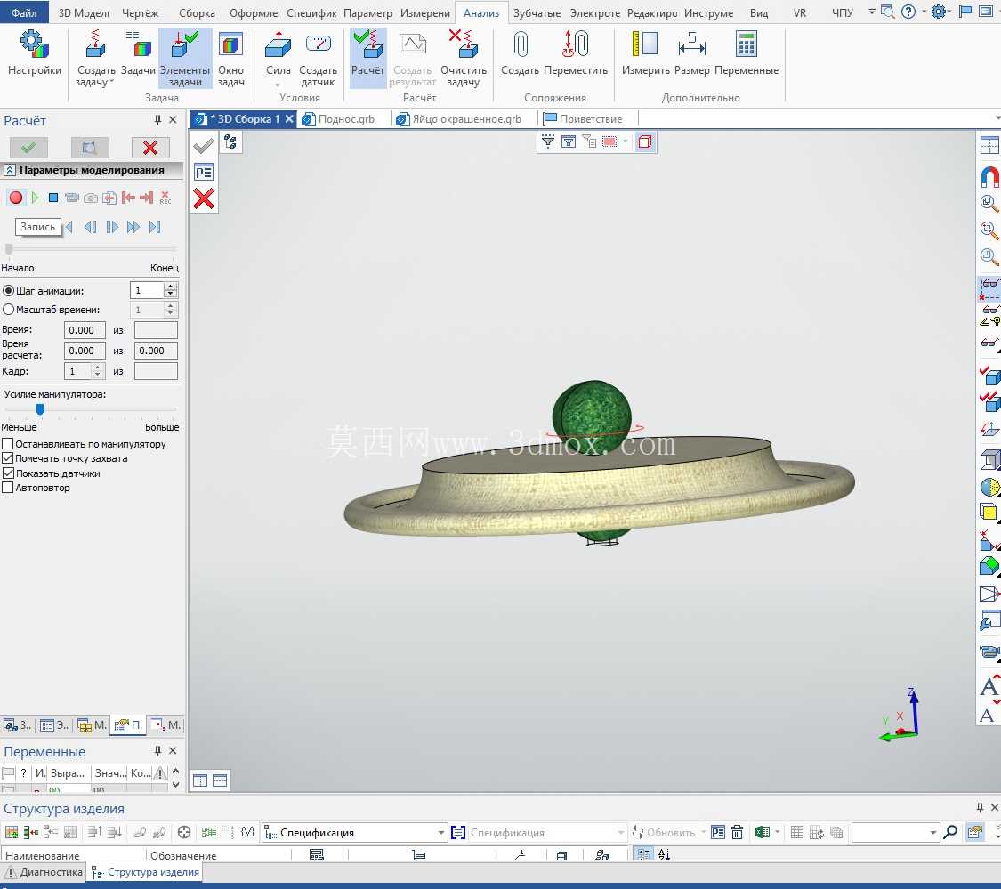Run Расчёт from the ribbon

367,58
